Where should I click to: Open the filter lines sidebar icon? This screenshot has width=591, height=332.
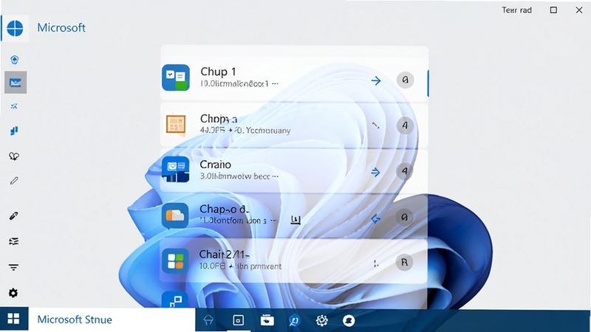tap(13, 267)
